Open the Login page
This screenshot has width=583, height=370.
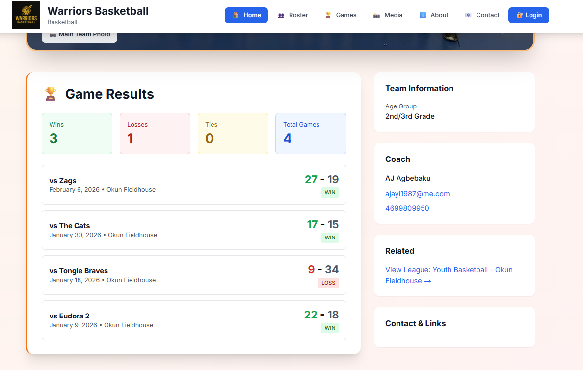click(x=529, y=15)
